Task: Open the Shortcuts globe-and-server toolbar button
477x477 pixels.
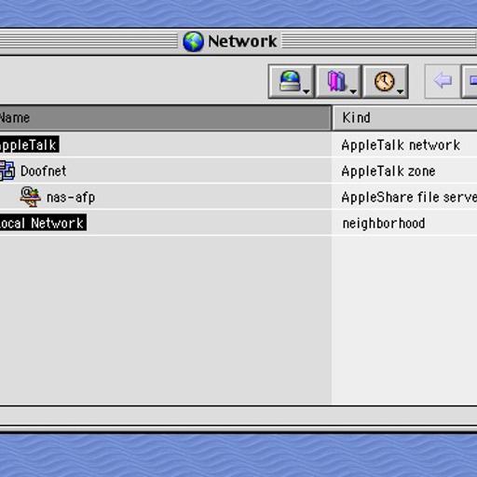Action: pyautogui.click(x=292, y=81)
